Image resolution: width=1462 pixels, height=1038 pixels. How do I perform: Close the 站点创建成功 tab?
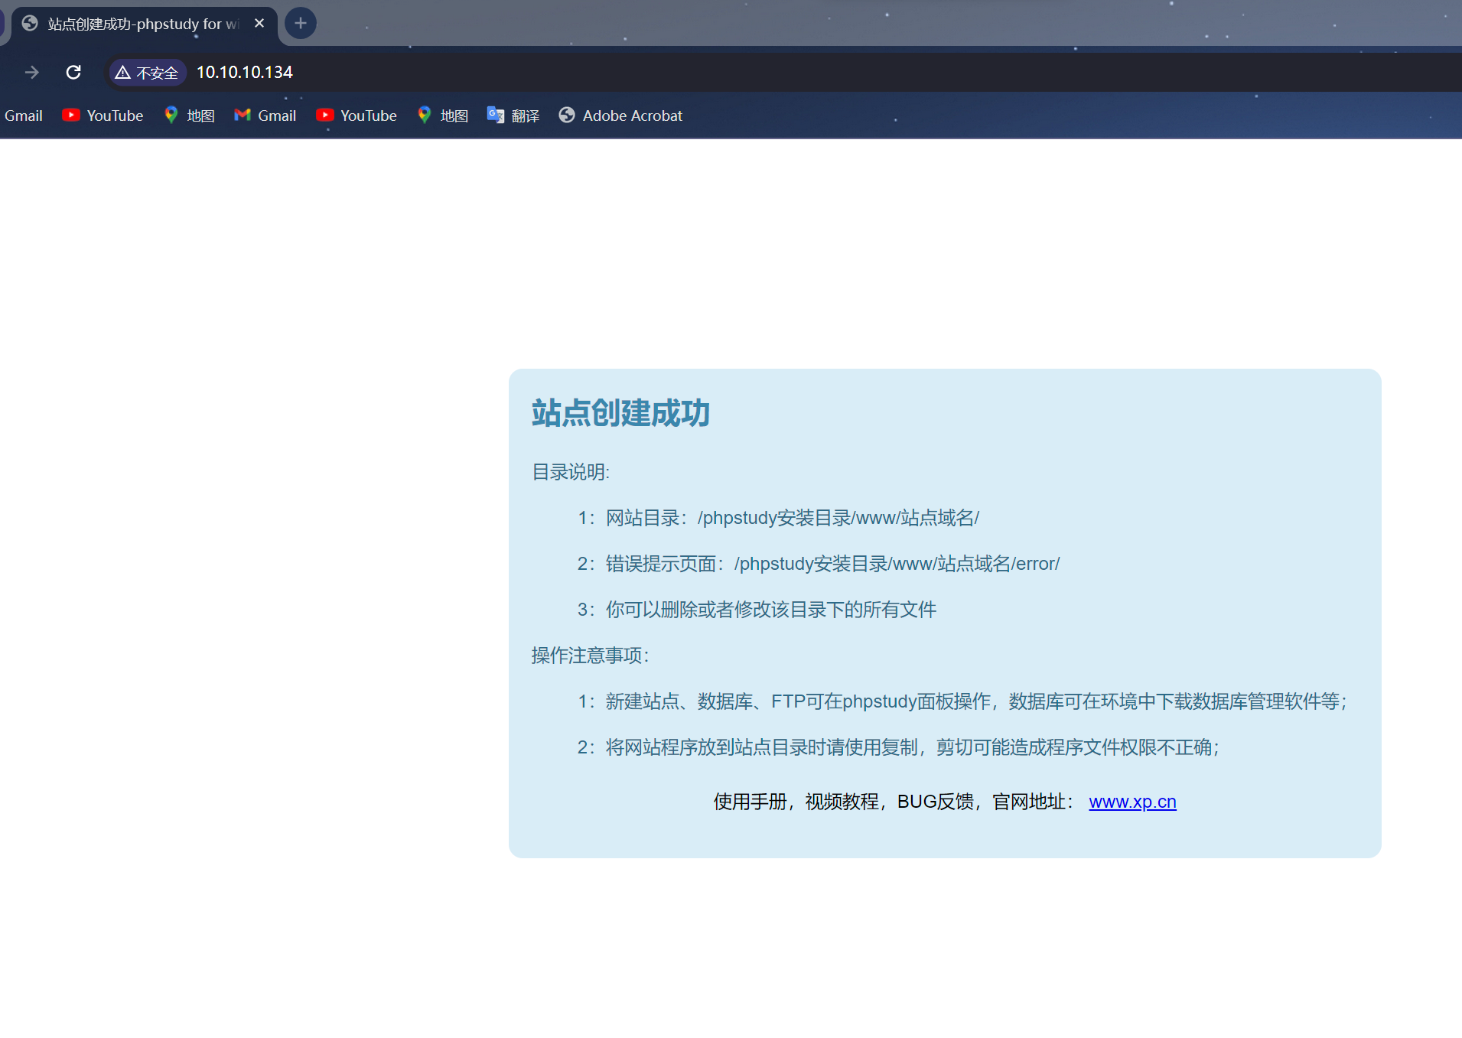[x=259, y=23]
